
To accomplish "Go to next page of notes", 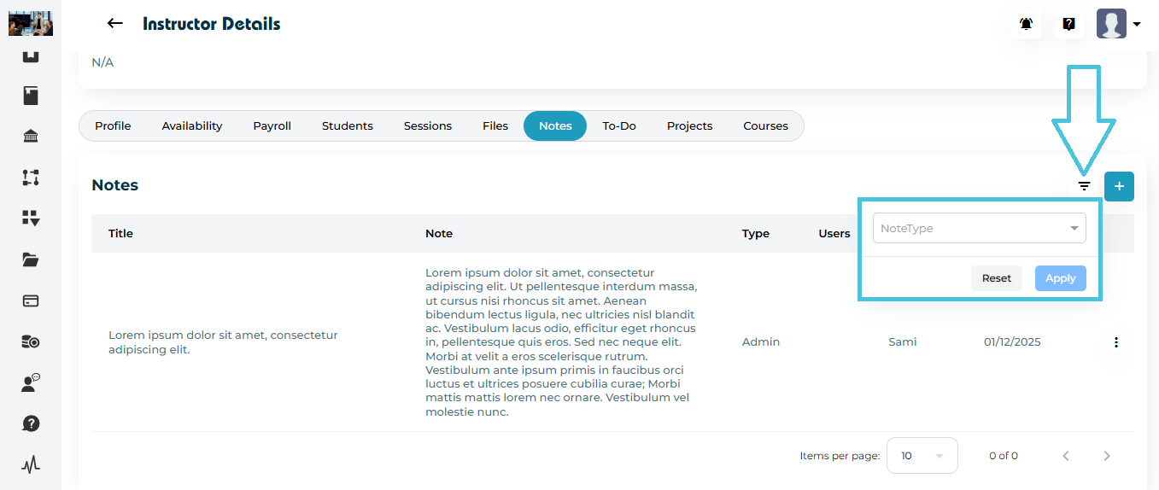I will [x=1107, y=456].
